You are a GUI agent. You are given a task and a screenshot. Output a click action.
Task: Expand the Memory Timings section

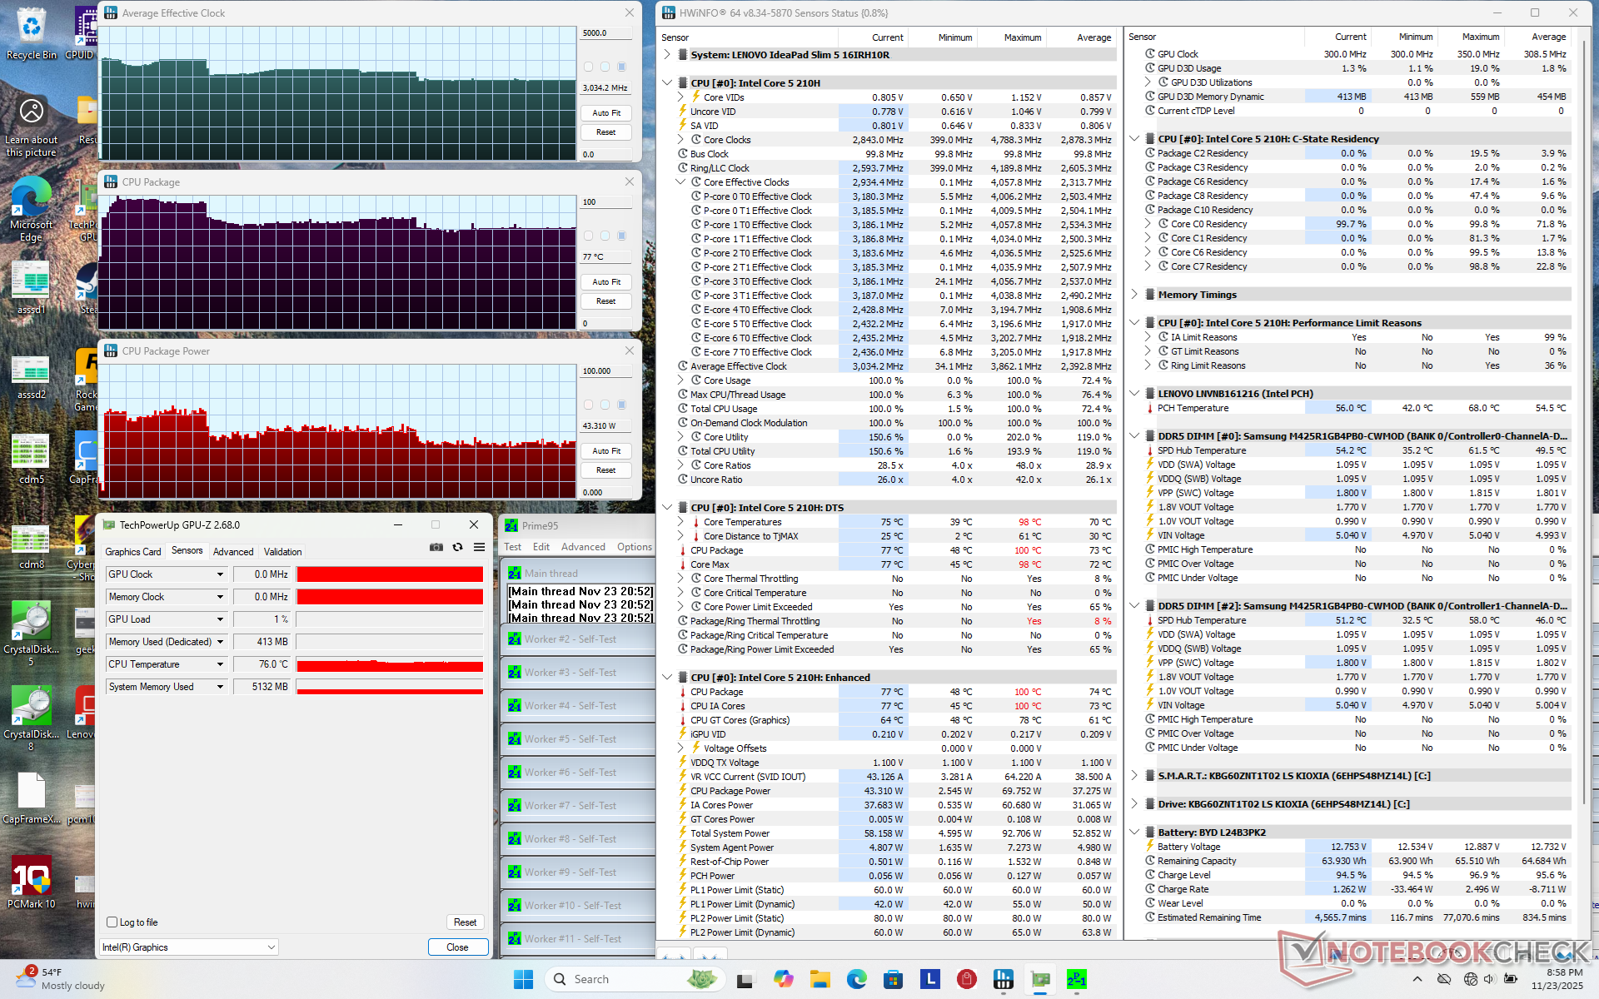point(1134,295)
